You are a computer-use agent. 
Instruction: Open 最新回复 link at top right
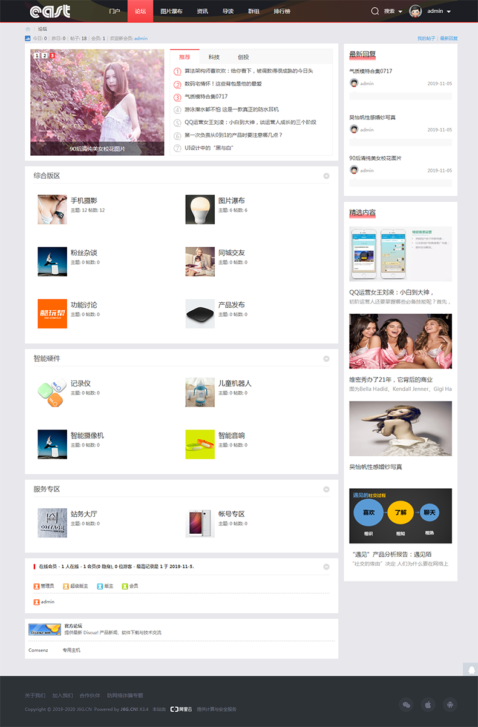pos(448,38)
